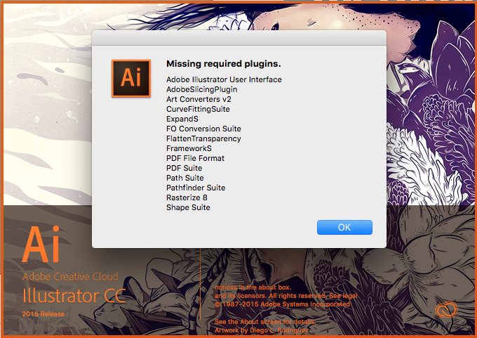Select the Art Converters v2 text line
The width and height of the screenshot is (477, 338).
[x=199, y=99]
